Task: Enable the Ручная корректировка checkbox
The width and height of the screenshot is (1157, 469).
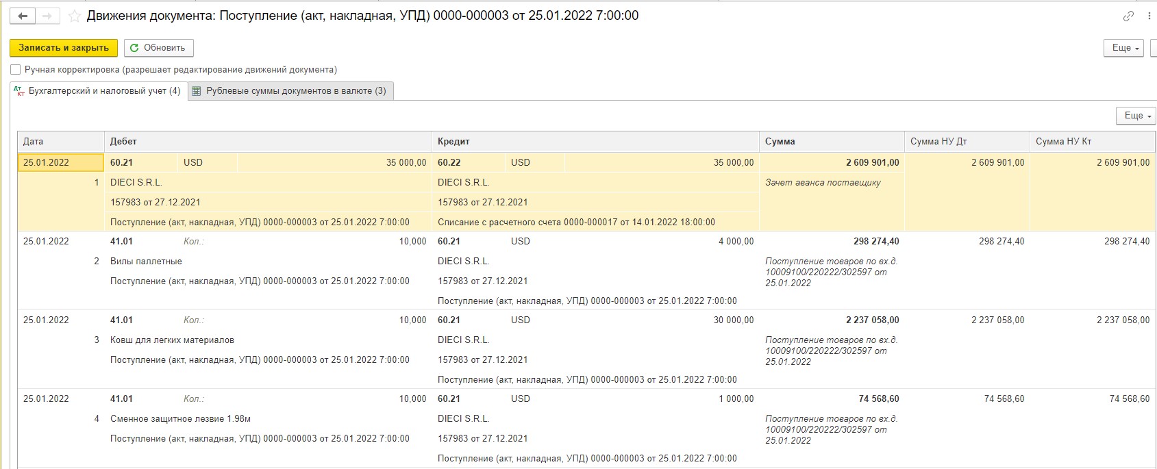Action: click(16, 70)
